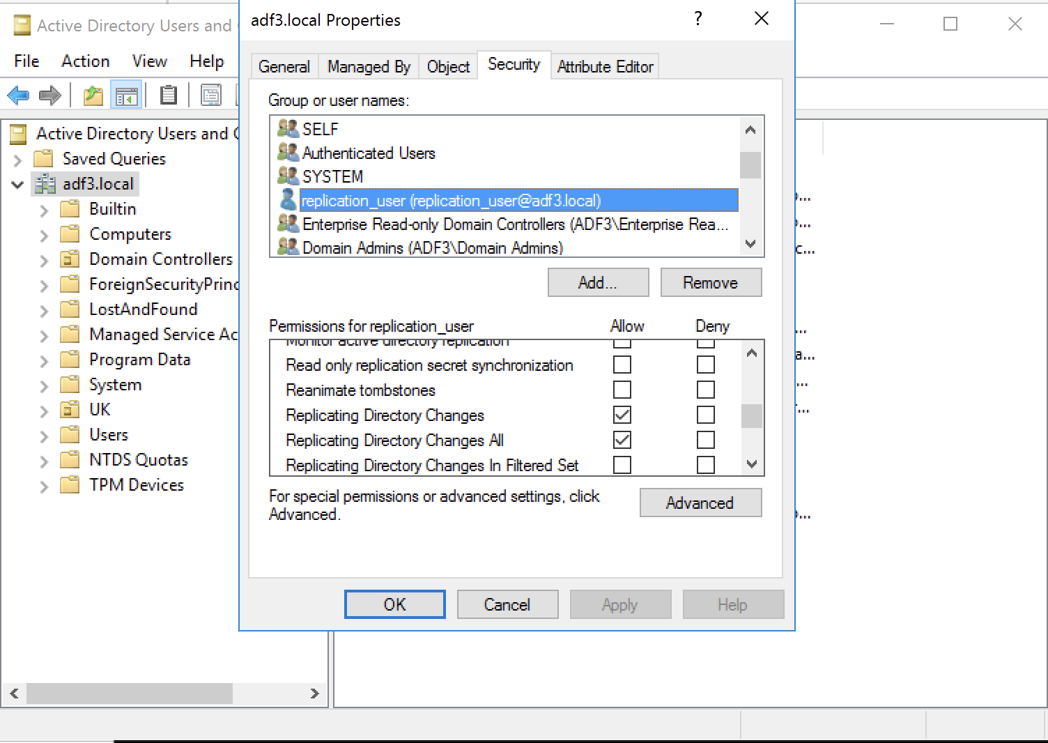Image resolution: width=1048 pixels, height=743 pixels.
Task: Select the replication_user account entry
Action: pyautogui.click(x=450, y=201)
